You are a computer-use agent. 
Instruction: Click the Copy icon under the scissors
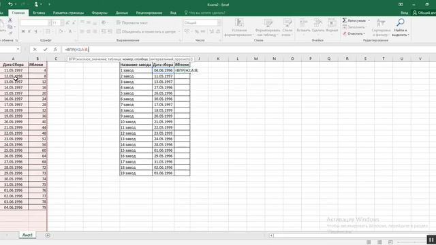tap(10, 27)
